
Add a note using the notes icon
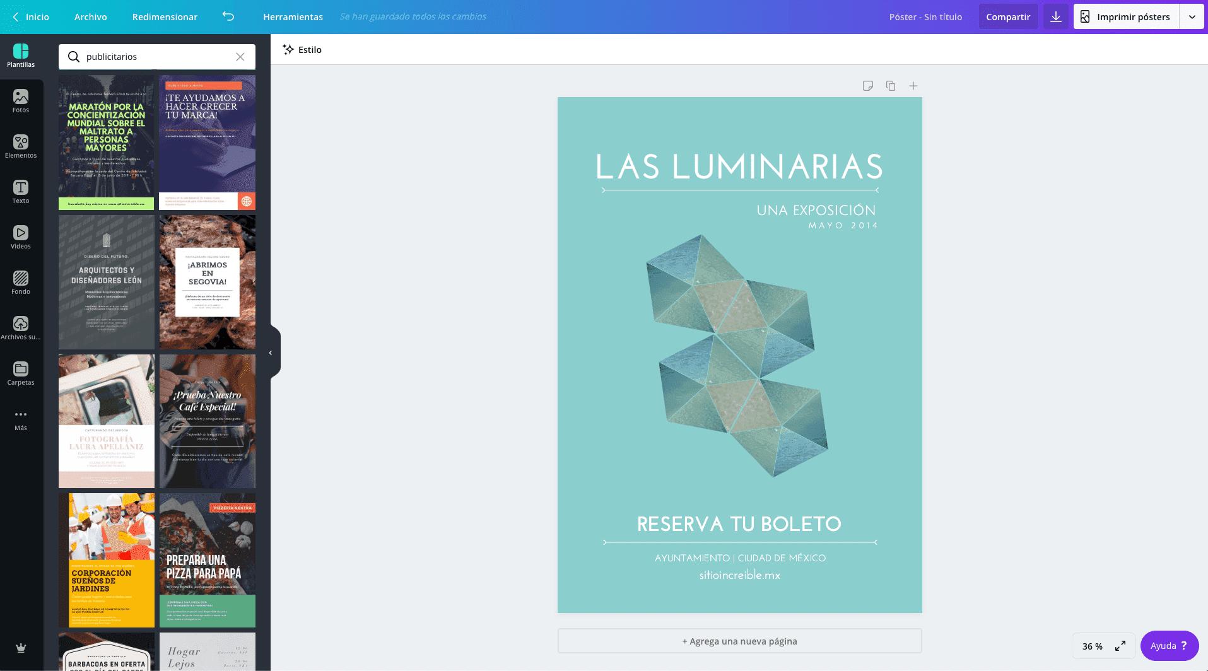coord(869,85)
